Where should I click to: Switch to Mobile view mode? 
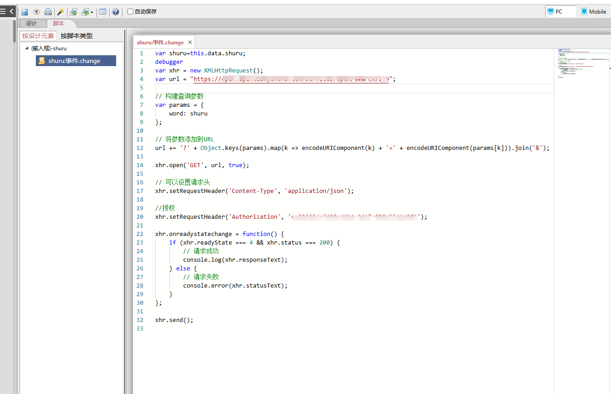tap(594, 11)
